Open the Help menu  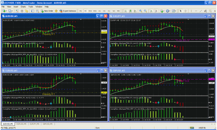tap(47, 7)
